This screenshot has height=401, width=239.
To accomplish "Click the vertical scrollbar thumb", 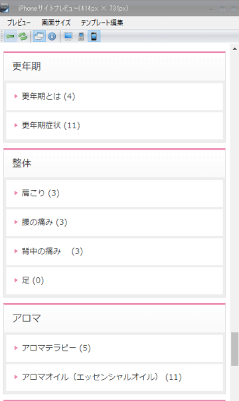I will (x=234, y=349).
